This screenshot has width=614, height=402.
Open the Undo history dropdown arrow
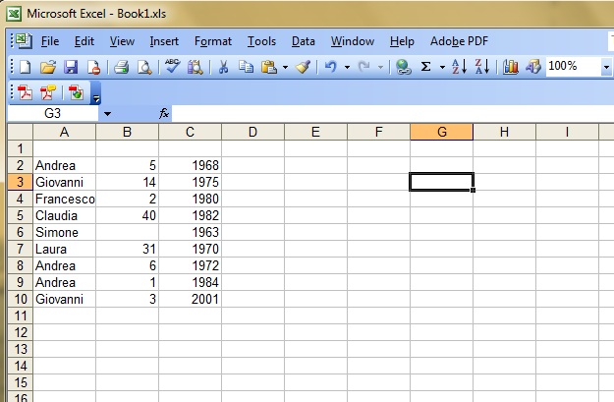[x=348, y=67]
